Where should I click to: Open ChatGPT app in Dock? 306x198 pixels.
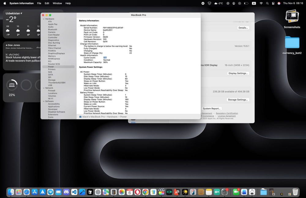coord(98,192)
